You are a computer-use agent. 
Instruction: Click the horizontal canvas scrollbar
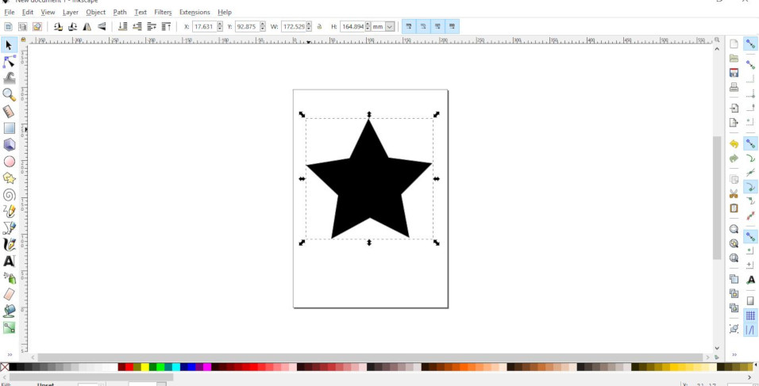[x=370, y=357]
